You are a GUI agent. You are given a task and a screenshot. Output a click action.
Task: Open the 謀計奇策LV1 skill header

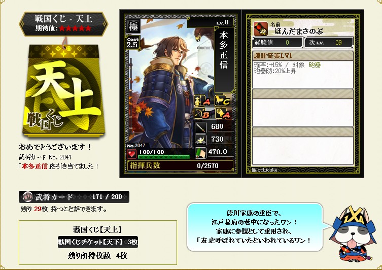coord(302,56)
